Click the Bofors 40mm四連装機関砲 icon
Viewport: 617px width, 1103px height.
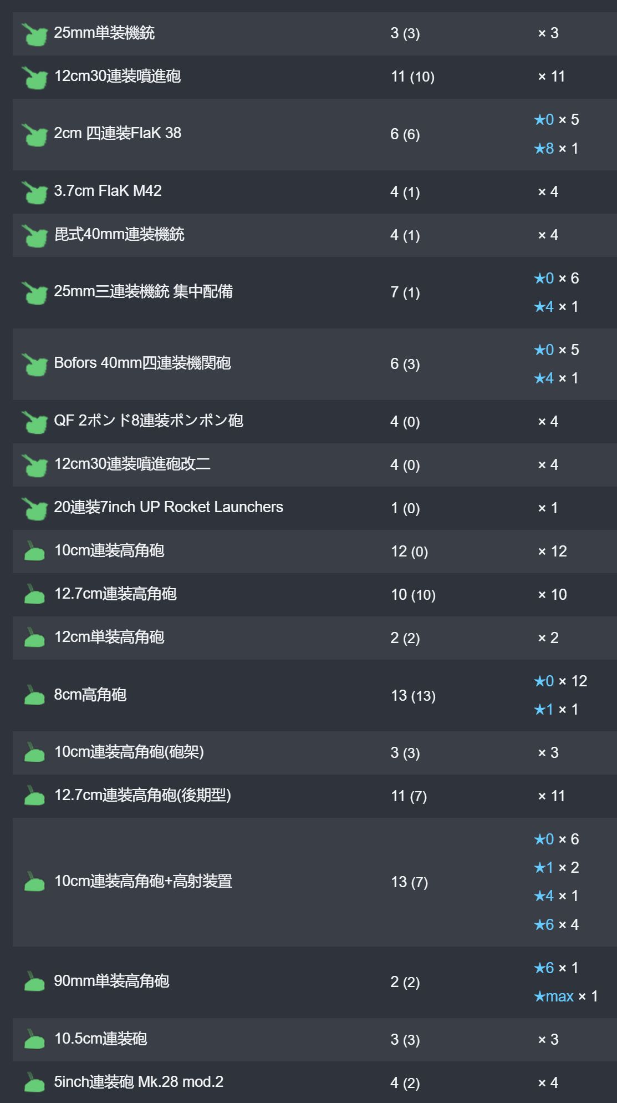click(x=34, y=365)
